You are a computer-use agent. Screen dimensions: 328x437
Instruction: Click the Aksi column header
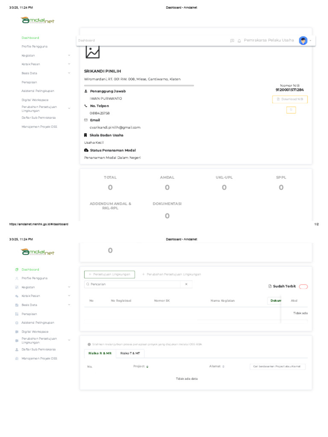coord(294,301)
